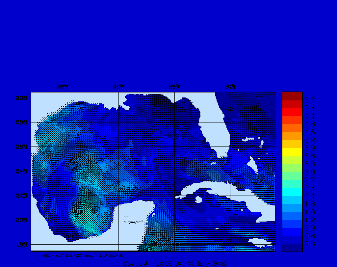Click the Nowcast timestamp text
Screen dimensions: 337x267
click(x=174, y=264)
